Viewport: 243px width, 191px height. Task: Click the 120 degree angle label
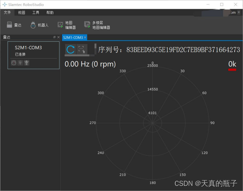(x=205, y=153)
